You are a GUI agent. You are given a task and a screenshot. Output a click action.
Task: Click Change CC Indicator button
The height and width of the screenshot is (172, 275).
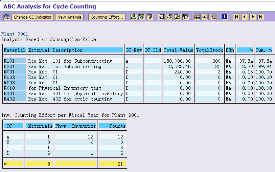(32, 17)
